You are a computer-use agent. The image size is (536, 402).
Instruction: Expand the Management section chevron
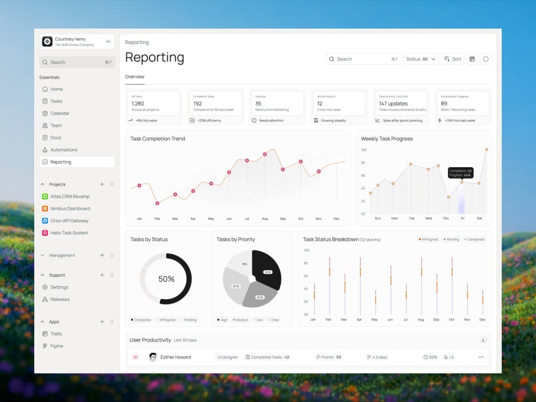pyautogui.click(x=42, y=255)
